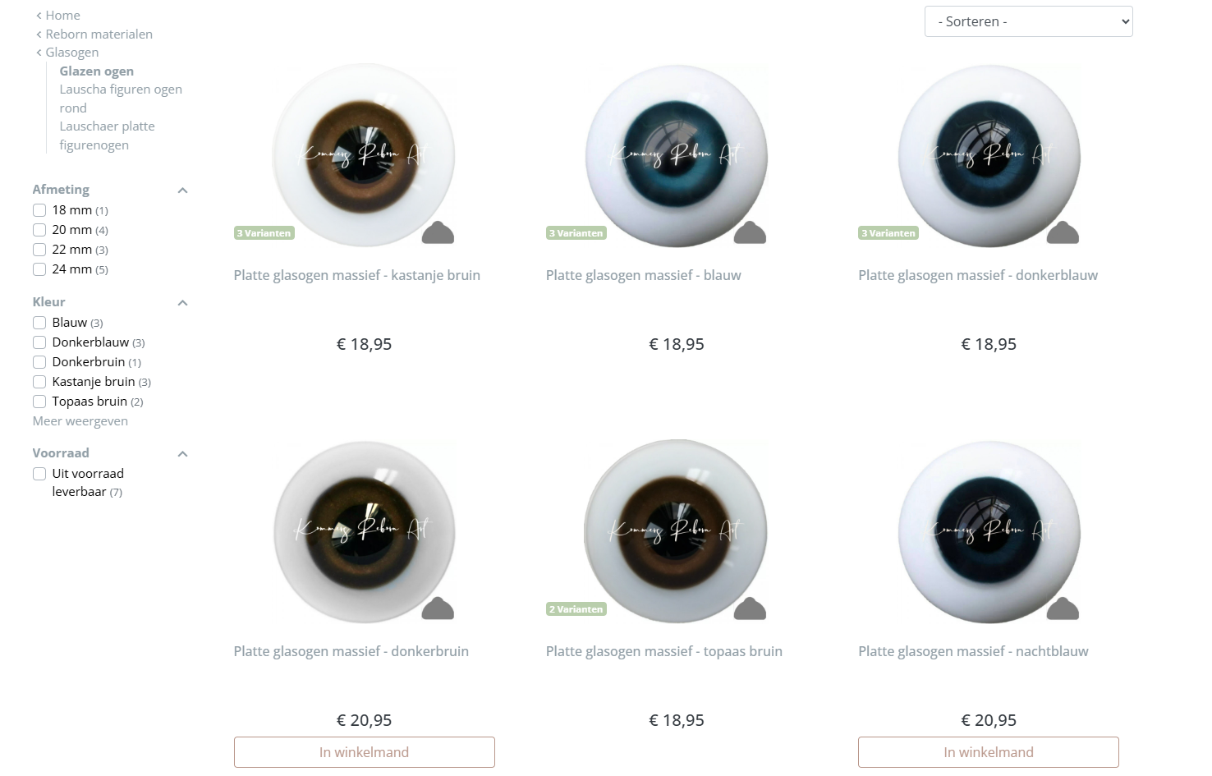The width and height of the screenshot is (1212, 776).
Task: Click the gray dome icon on blauw eye
Action: click(x=750, y=233)
